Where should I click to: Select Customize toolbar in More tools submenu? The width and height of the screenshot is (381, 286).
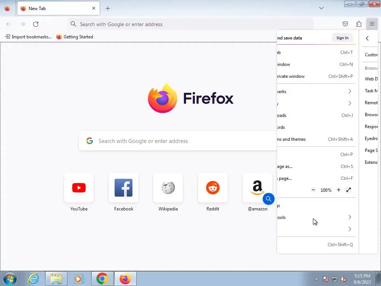(x=370, y=55)
